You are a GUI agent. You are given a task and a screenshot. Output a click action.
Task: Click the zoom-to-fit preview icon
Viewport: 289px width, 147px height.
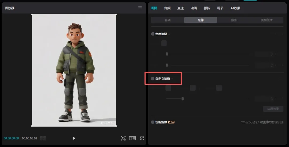123,138
